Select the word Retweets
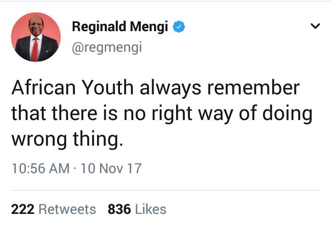This screenshot has width=331, height=229. pos(67,209)
